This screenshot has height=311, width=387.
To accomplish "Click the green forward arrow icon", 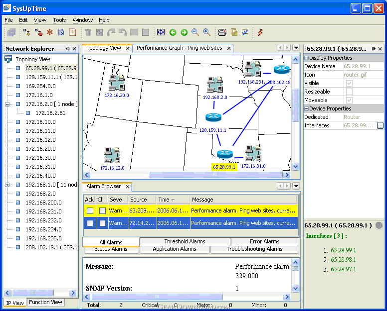I will tap(184, 32).
